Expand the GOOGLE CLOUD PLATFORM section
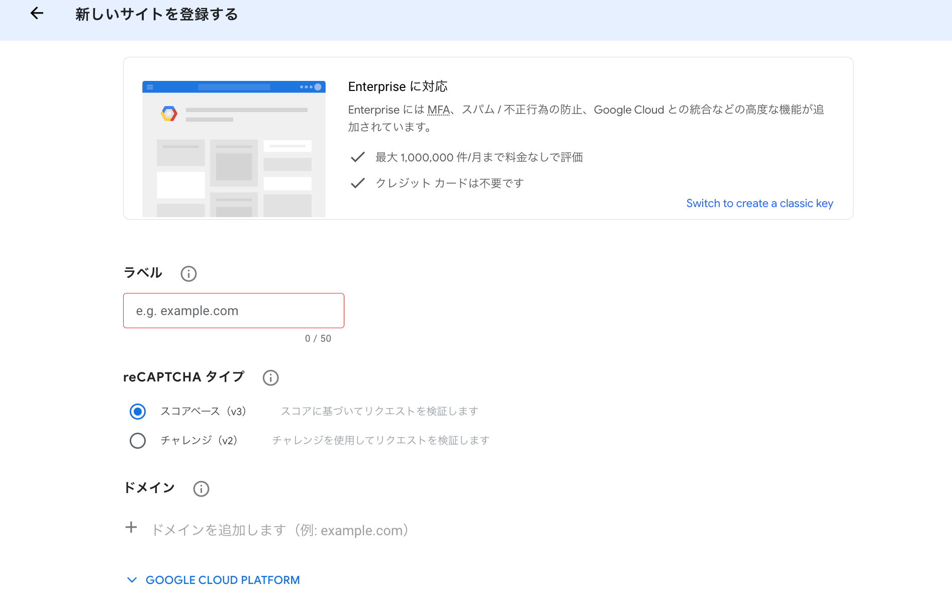The height and width of the screenshot is (591, 952). (222, 579)
